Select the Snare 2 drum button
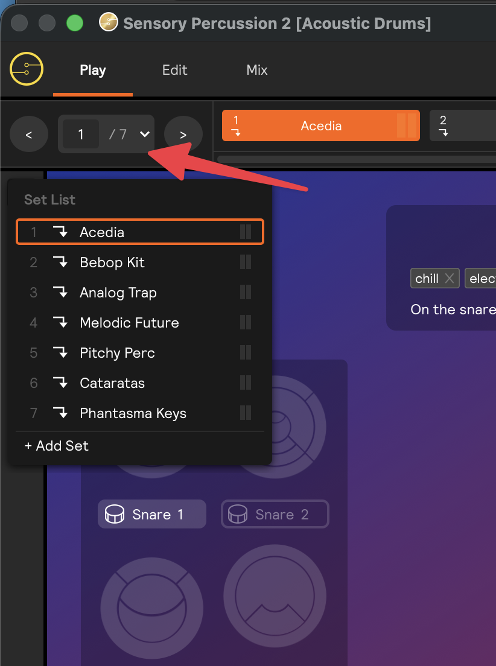Image resolution: width=496 pixels, height=666 pixels. tap(275, 515)
